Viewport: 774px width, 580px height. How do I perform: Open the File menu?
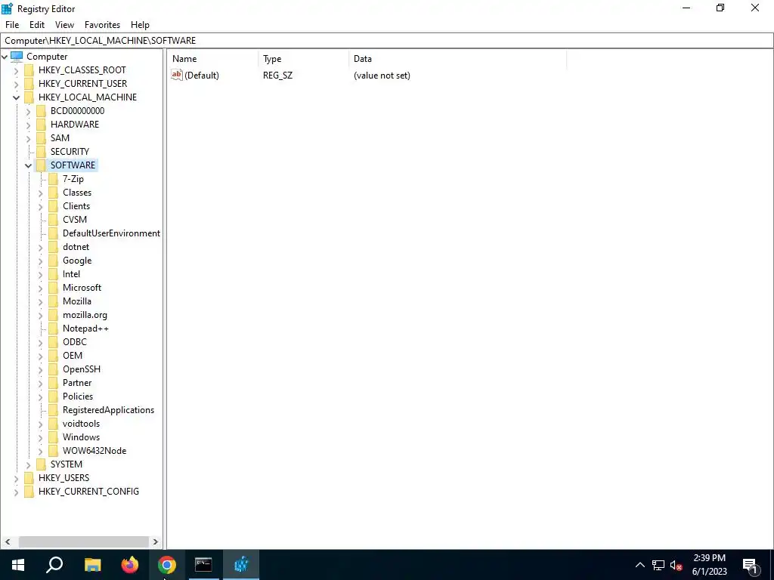click(x=12, y=25)
